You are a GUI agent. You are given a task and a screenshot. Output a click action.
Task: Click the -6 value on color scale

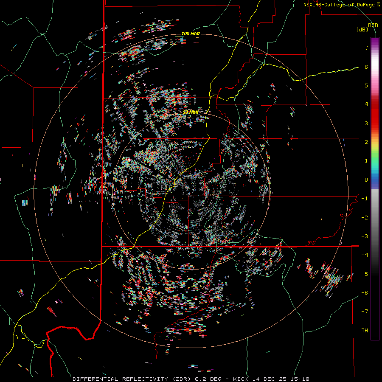[x=365, y=293]
